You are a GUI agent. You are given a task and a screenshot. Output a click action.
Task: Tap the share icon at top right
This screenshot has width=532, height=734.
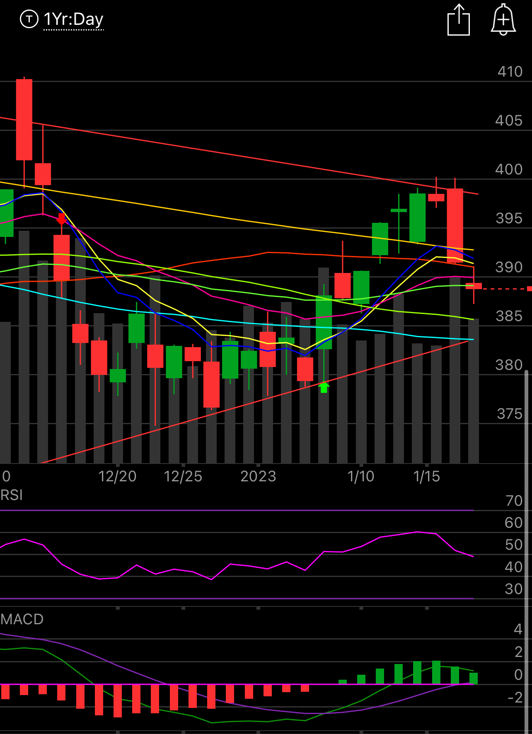459,20
